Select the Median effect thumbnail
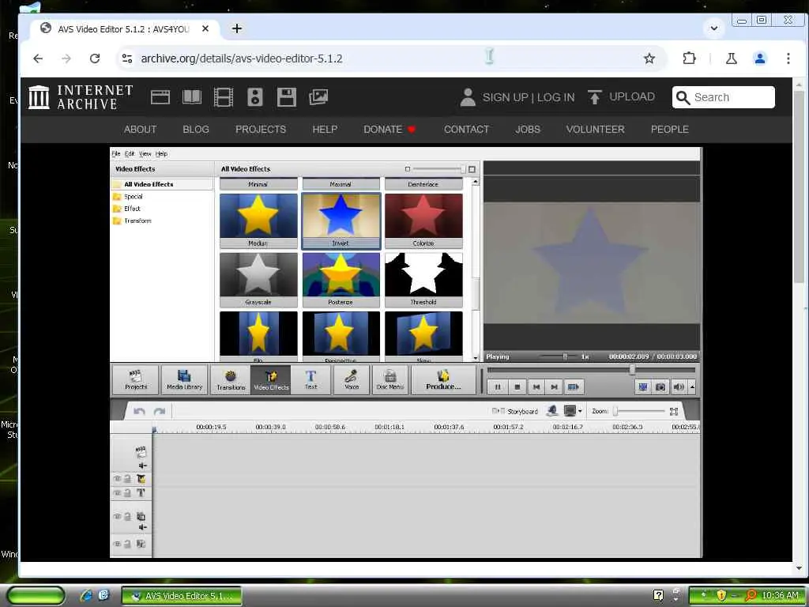 (x=258, y=221)
